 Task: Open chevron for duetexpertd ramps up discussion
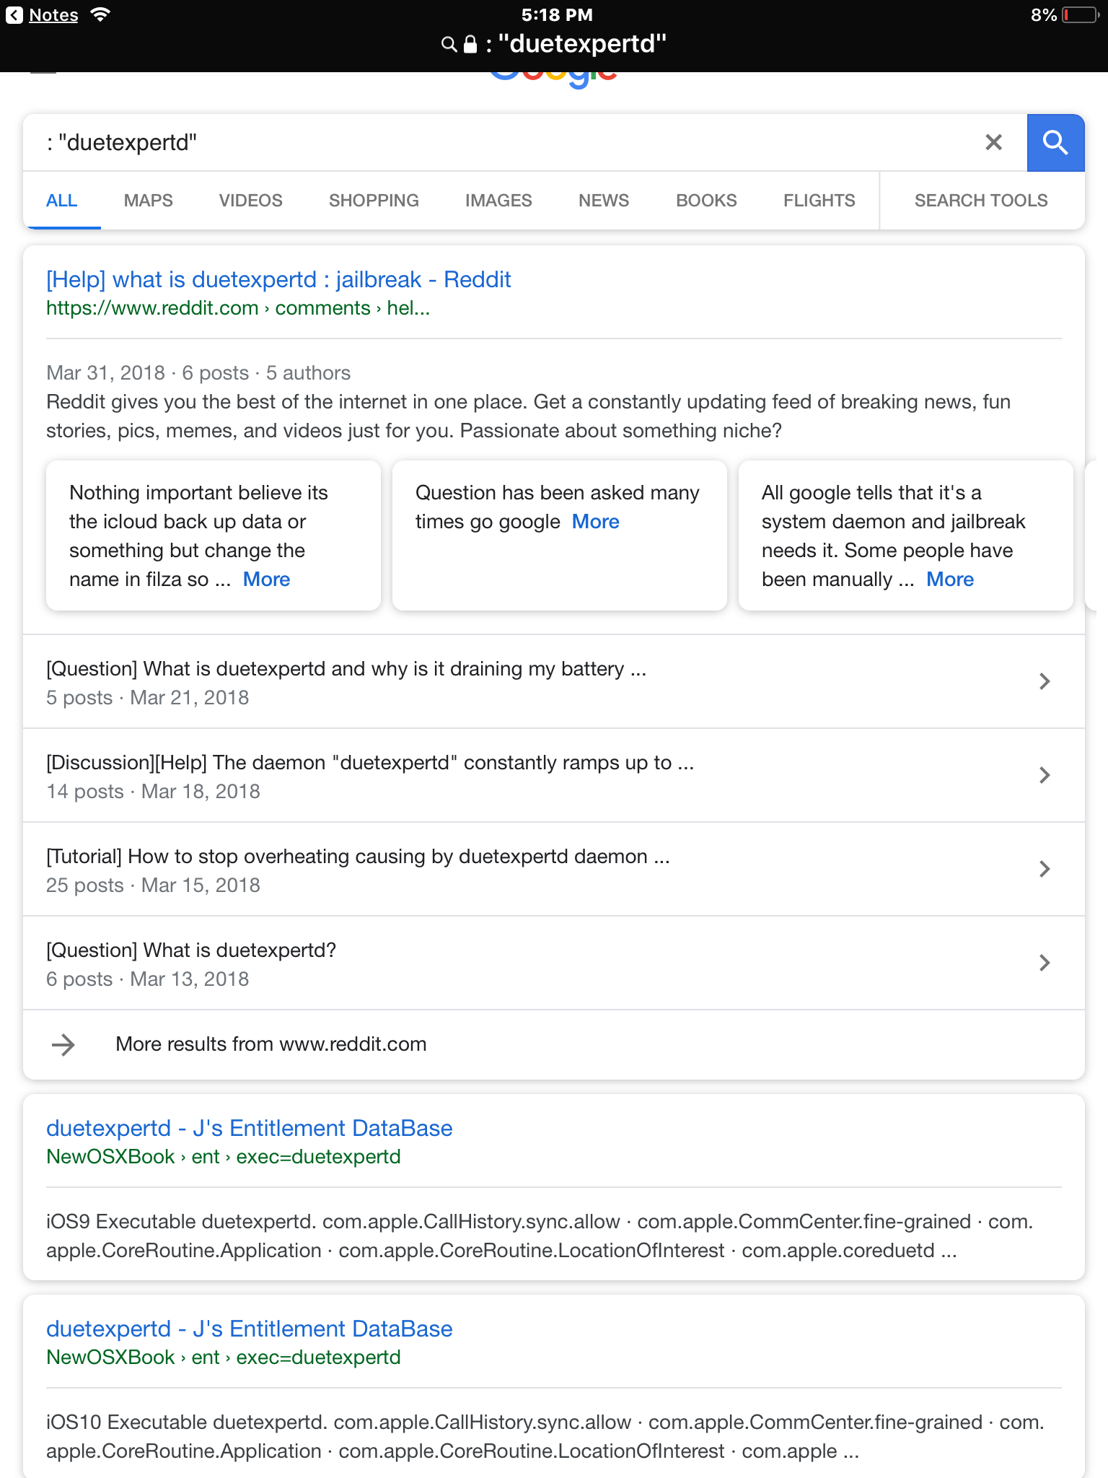tap(1044, 775)
